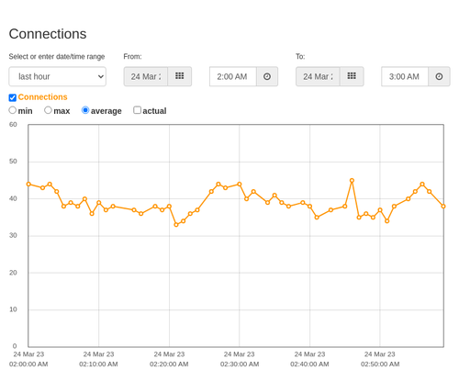Click the 2:00 AM time field
The width and height of the screenshot is (459, 370).
(233, 76)
